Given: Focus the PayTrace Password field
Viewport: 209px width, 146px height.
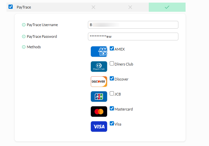Looking at the screenshot, I should 133,36.
